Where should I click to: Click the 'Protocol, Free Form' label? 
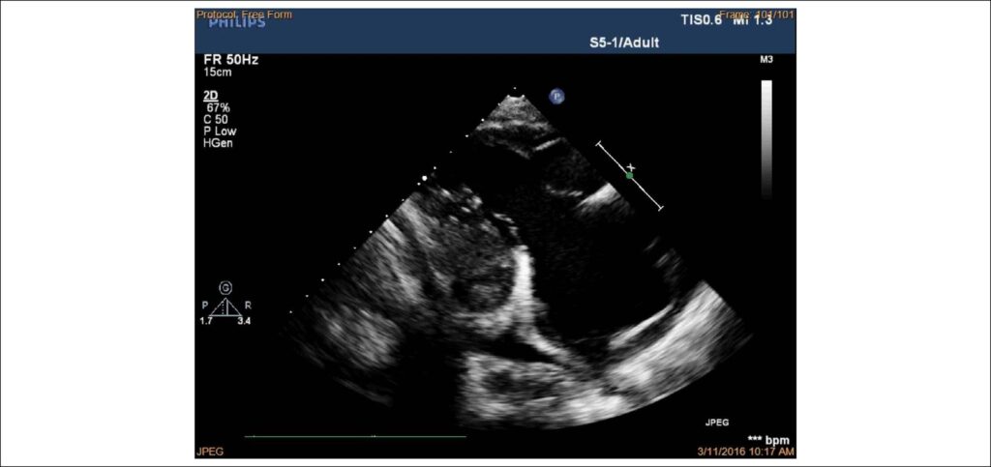[244, 14]
